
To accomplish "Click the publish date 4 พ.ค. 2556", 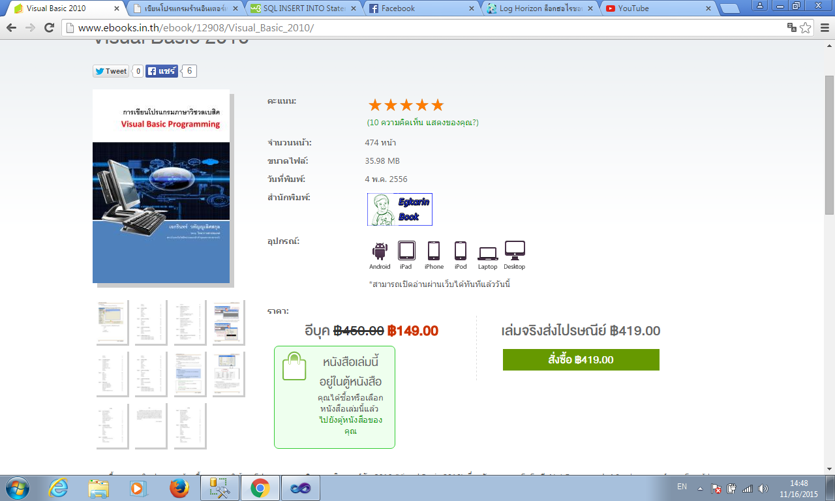I will 386,179.
